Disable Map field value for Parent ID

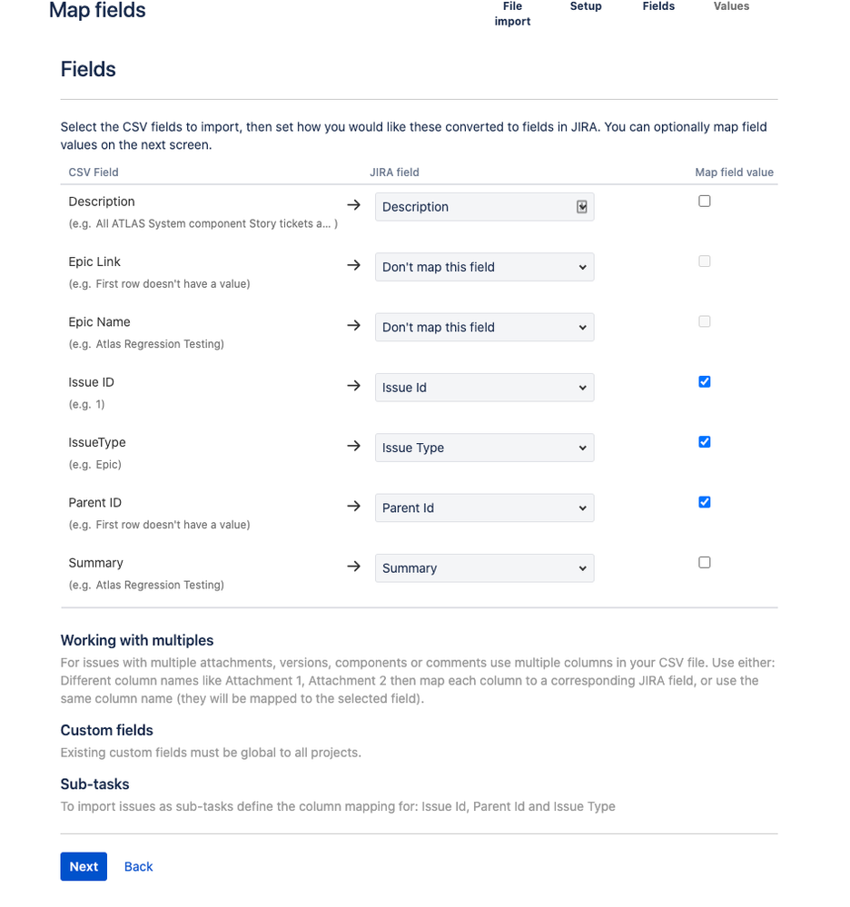click(705, 502)
